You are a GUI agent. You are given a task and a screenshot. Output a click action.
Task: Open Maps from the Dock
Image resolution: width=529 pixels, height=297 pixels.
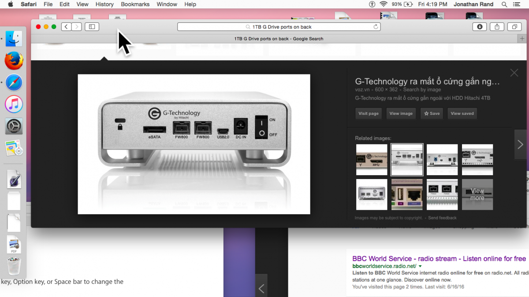coord(14,148)
